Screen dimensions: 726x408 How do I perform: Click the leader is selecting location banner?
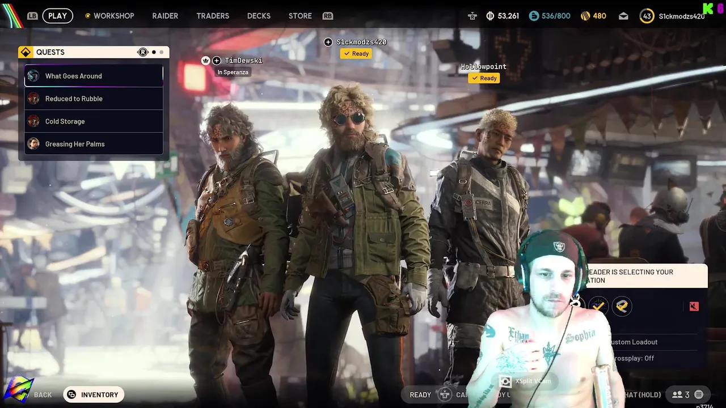[x=647, y=276]
